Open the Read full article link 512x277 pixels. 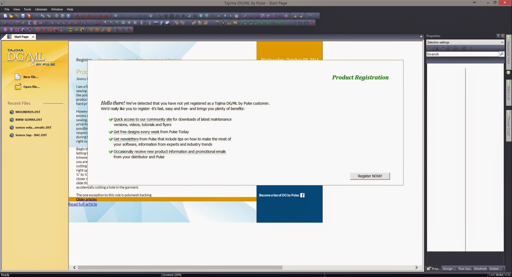coord(83,204)
